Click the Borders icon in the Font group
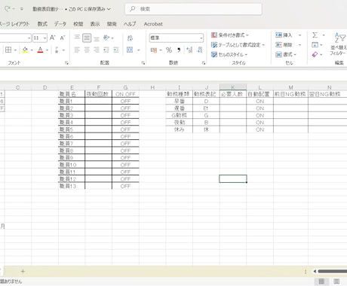 (8, 50)
